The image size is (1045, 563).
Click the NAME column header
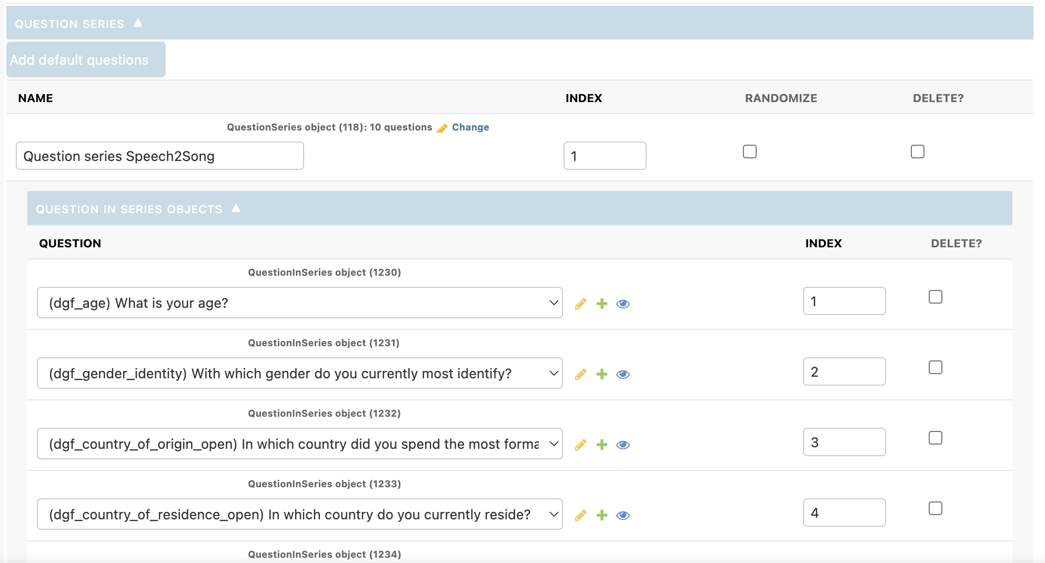pyautogui.click(x=35, y=98)
